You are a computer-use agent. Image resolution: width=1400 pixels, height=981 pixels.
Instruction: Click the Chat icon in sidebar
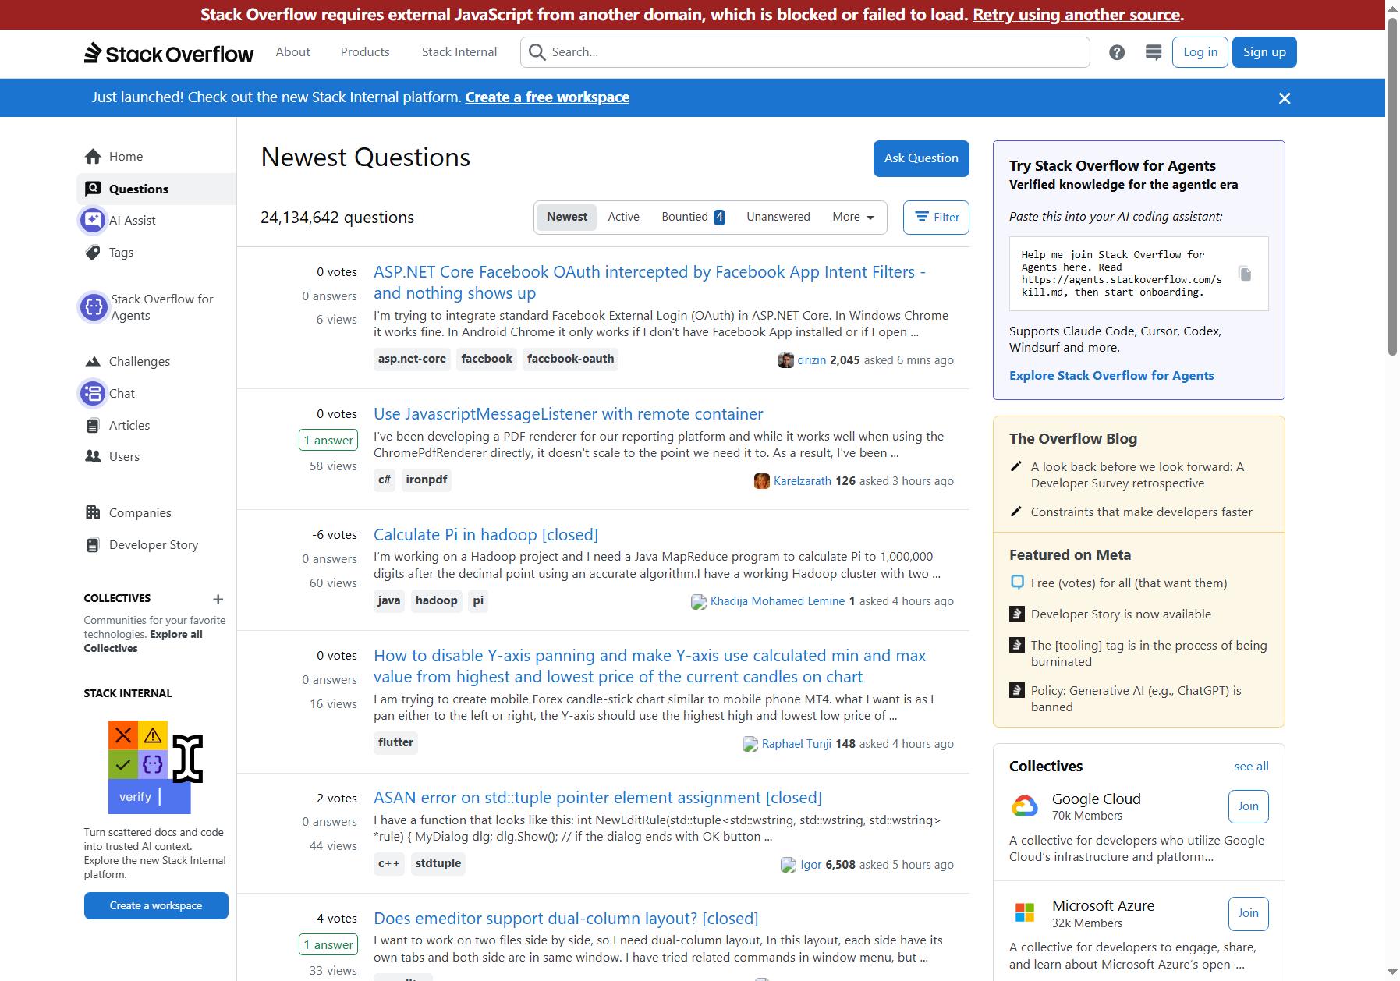tap(93, 394)
